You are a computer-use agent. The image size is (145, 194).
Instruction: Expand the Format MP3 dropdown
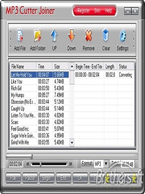pos(106,164)
